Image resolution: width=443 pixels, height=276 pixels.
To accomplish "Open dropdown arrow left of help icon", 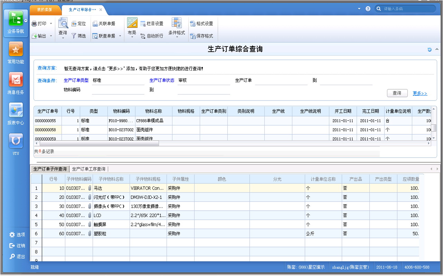I will tap(359, 9).
